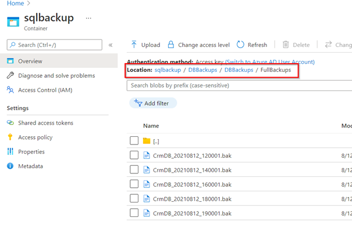The height and width of the screenshot is (232, 352).
Task: Open the [..] parent folder entry
Action: pyautogui.click(x=156, y=142)
